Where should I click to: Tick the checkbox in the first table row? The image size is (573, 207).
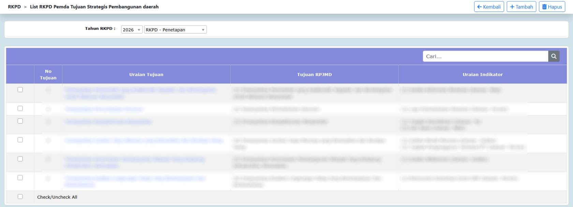(x=20, y=90)
